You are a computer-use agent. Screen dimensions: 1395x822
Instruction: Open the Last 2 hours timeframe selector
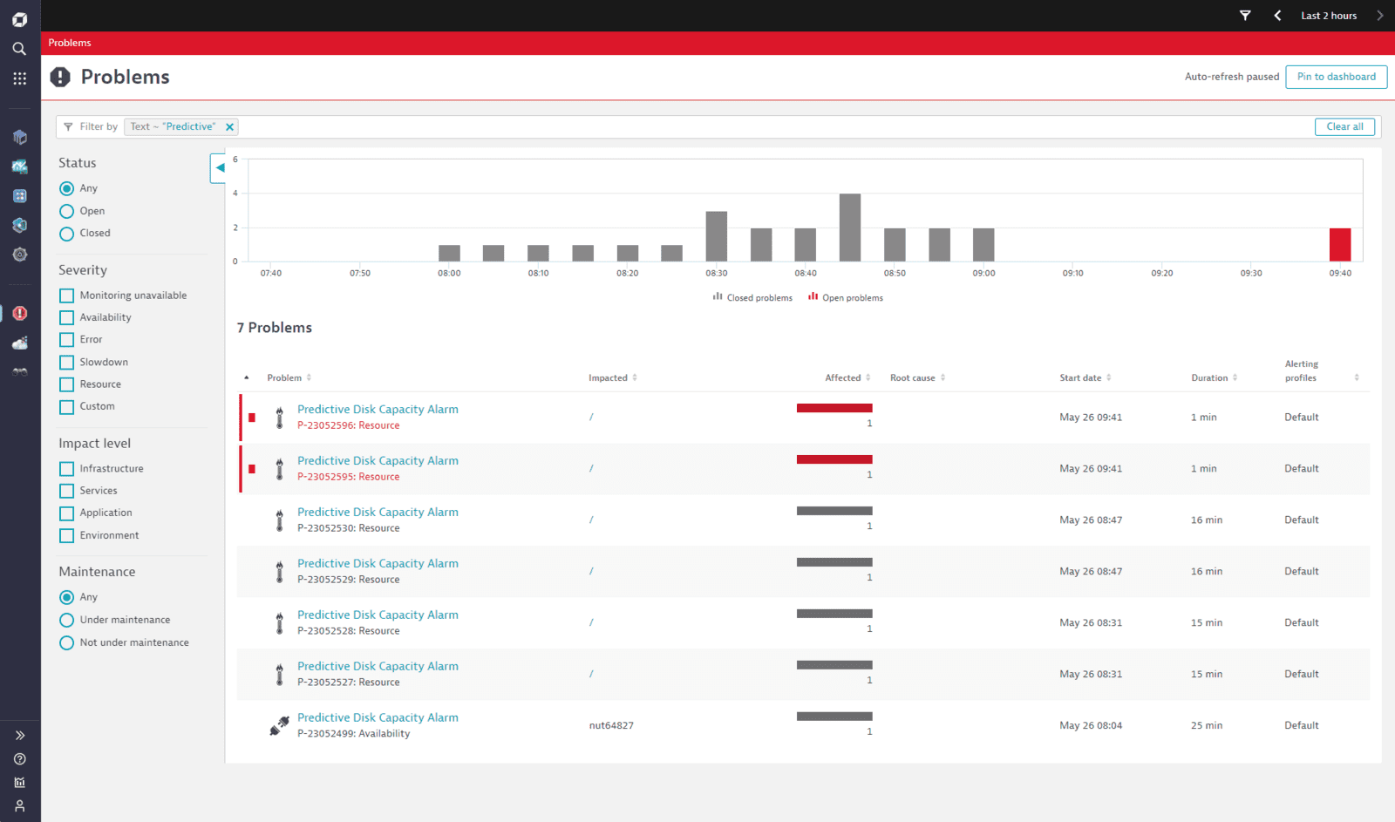1328,15
